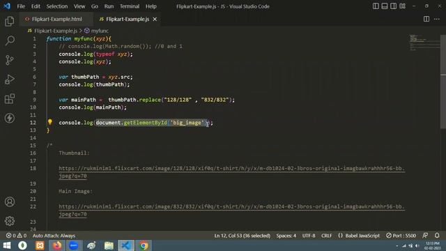Toggle bottom panel layout icon
The width and height of the screenshot is (446, 251).
point(384,6)
